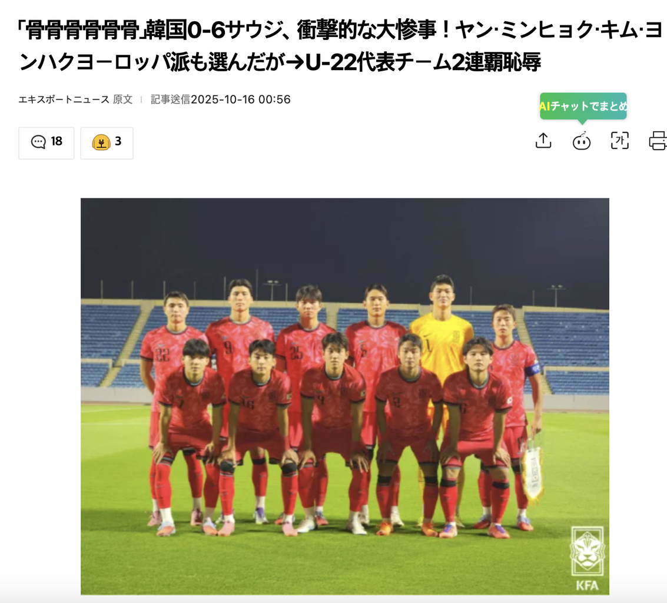The height and width of the screenshot is (603, 667).
Task: Click the KFA logo watermark on photo
Action: [587, 558]
